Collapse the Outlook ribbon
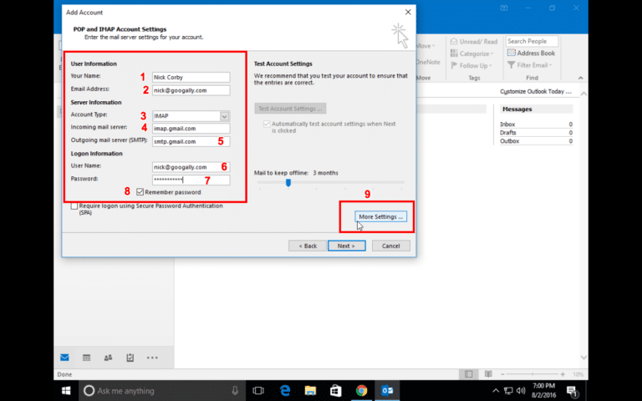This screenshot has height=401, width=642. [581, 78]
